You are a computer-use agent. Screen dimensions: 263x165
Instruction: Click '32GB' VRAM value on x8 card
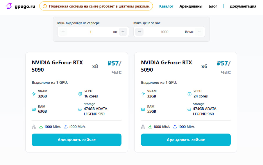click(42, 96)
